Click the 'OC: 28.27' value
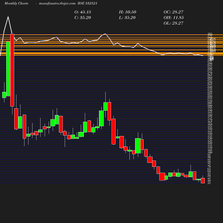 (x=173, y=12)
